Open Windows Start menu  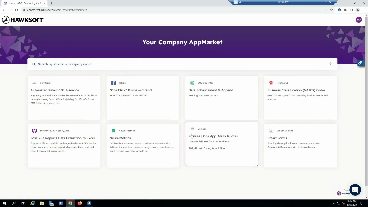click(x=4, y=203)
